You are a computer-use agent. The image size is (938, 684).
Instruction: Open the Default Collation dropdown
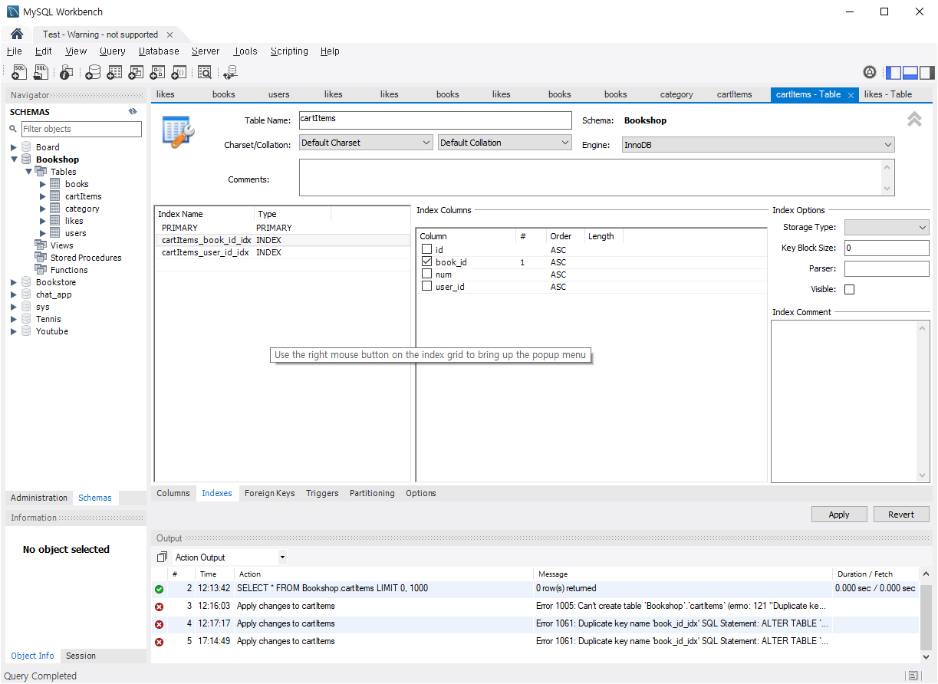pos(505,143)
